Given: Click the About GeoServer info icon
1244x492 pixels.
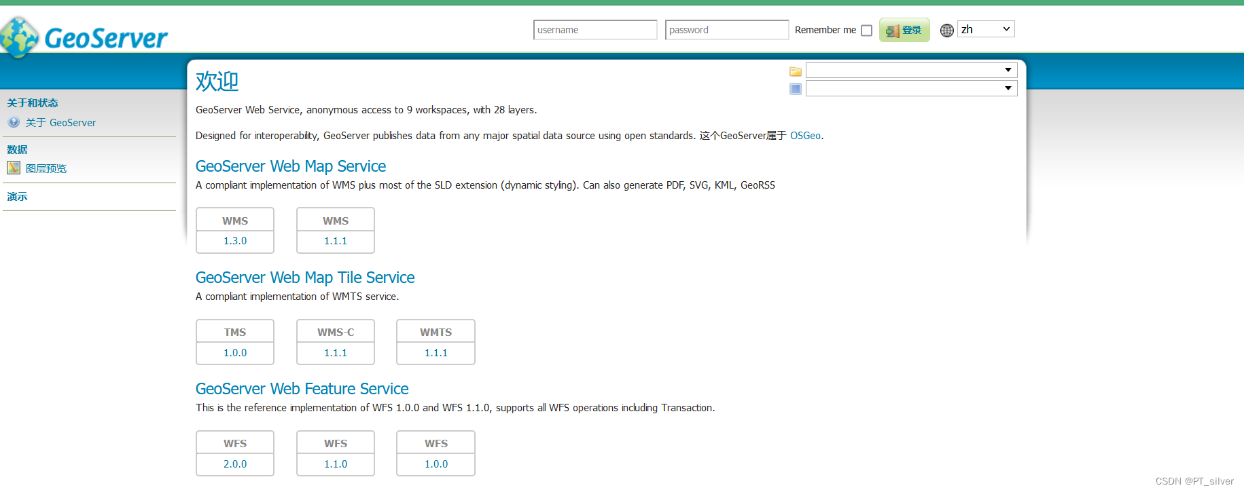Looking at the screenshot, I should click(x=14, y=122).
